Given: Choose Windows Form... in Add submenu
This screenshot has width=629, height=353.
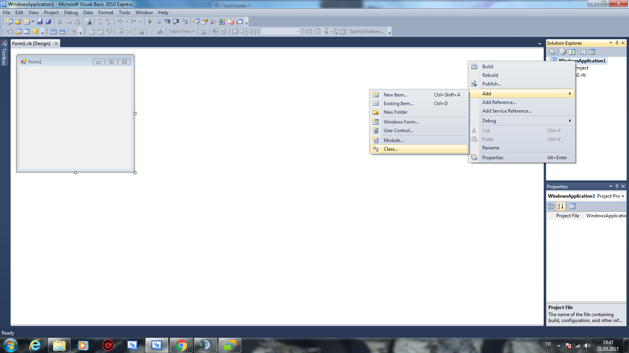Looking at the screenshot, I should point(419,122).
